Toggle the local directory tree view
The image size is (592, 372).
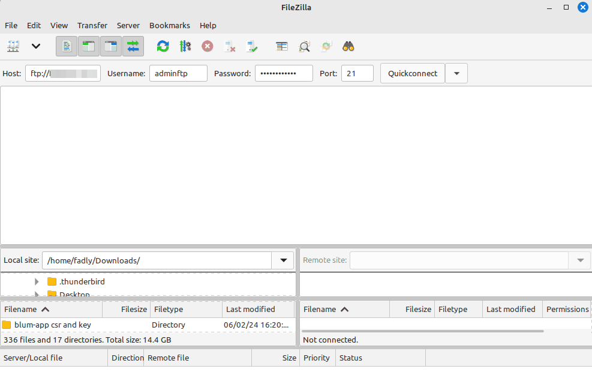(88, 46)
